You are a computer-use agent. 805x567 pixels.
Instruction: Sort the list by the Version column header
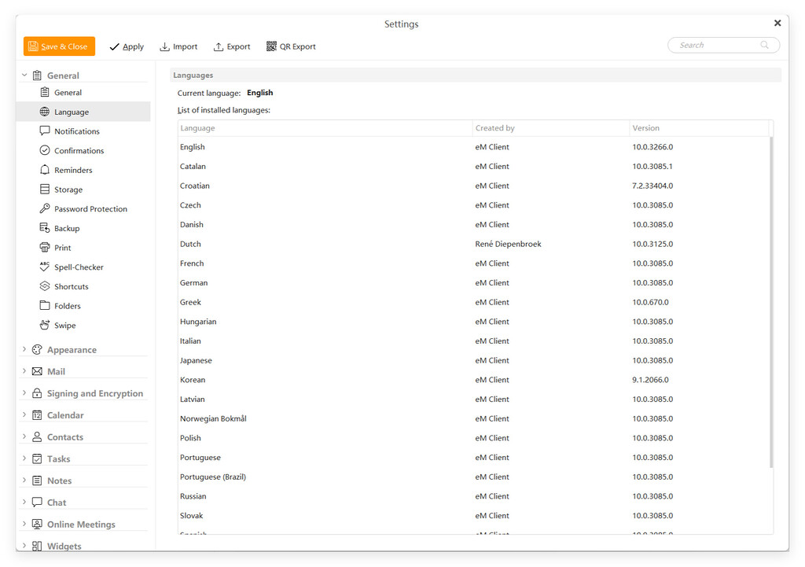(645, 127)
